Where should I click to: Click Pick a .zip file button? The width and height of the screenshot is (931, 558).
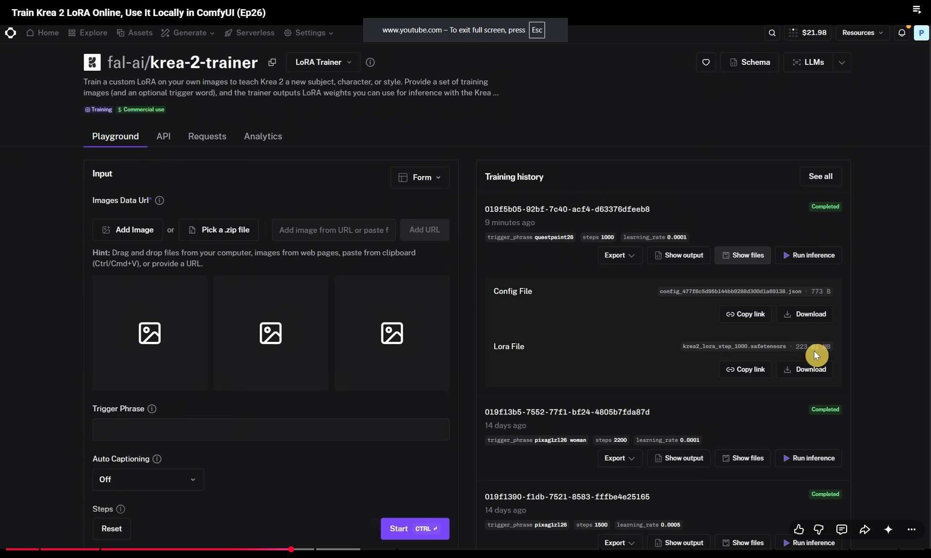(x=219, y=230)
